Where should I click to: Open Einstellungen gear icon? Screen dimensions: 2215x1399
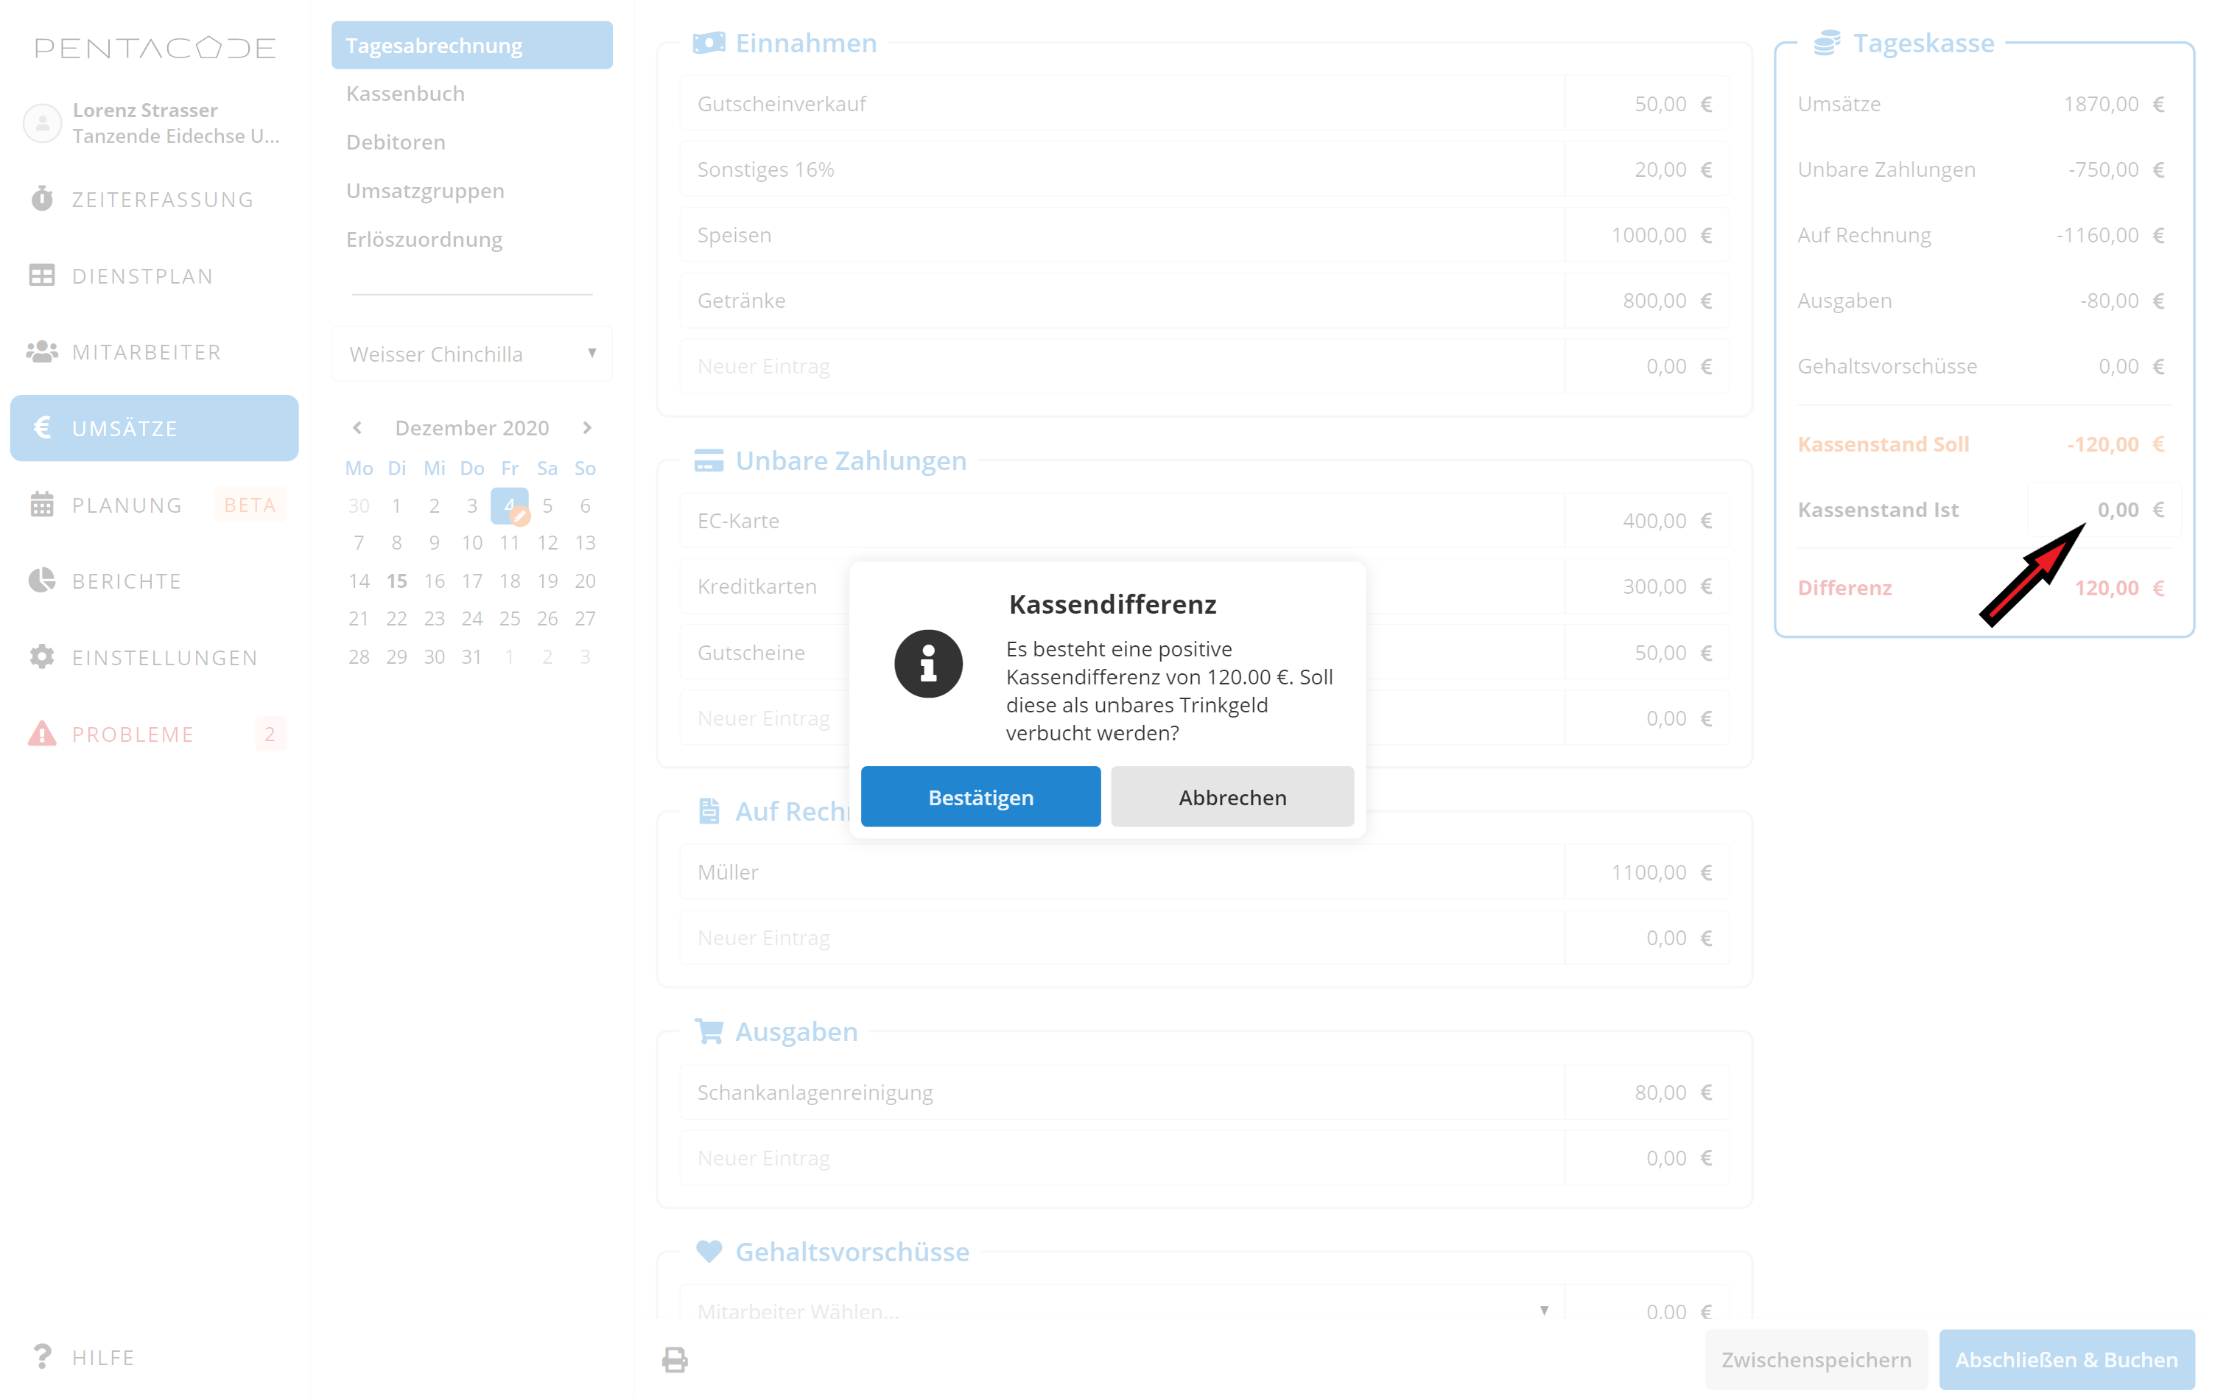pyautogui.click(x=41, y=656)
